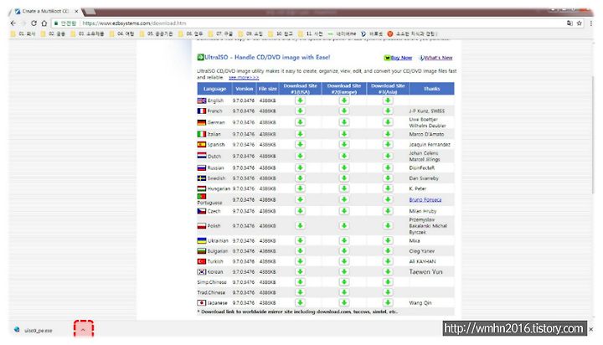Download Swedish version from USA site
Image resolution: width=603 pixels, height=345 pixels.
click(301, 178)
